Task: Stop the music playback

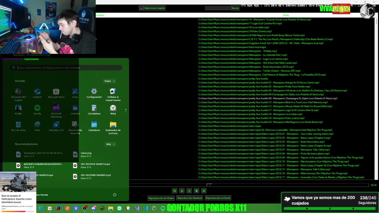Action: pos(197,191)
